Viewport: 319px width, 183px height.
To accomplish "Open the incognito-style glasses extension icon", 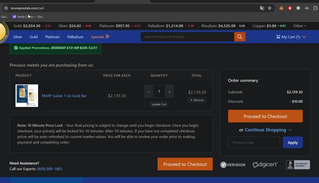I will (x=307, y=8).
